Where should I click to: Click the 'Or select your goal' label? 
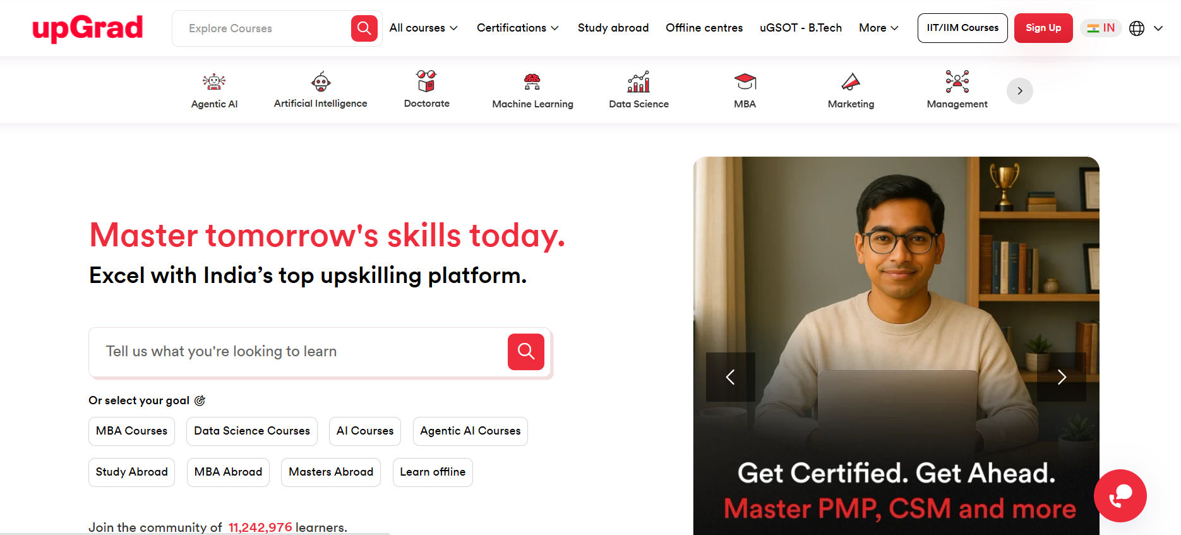coord(139,400)
